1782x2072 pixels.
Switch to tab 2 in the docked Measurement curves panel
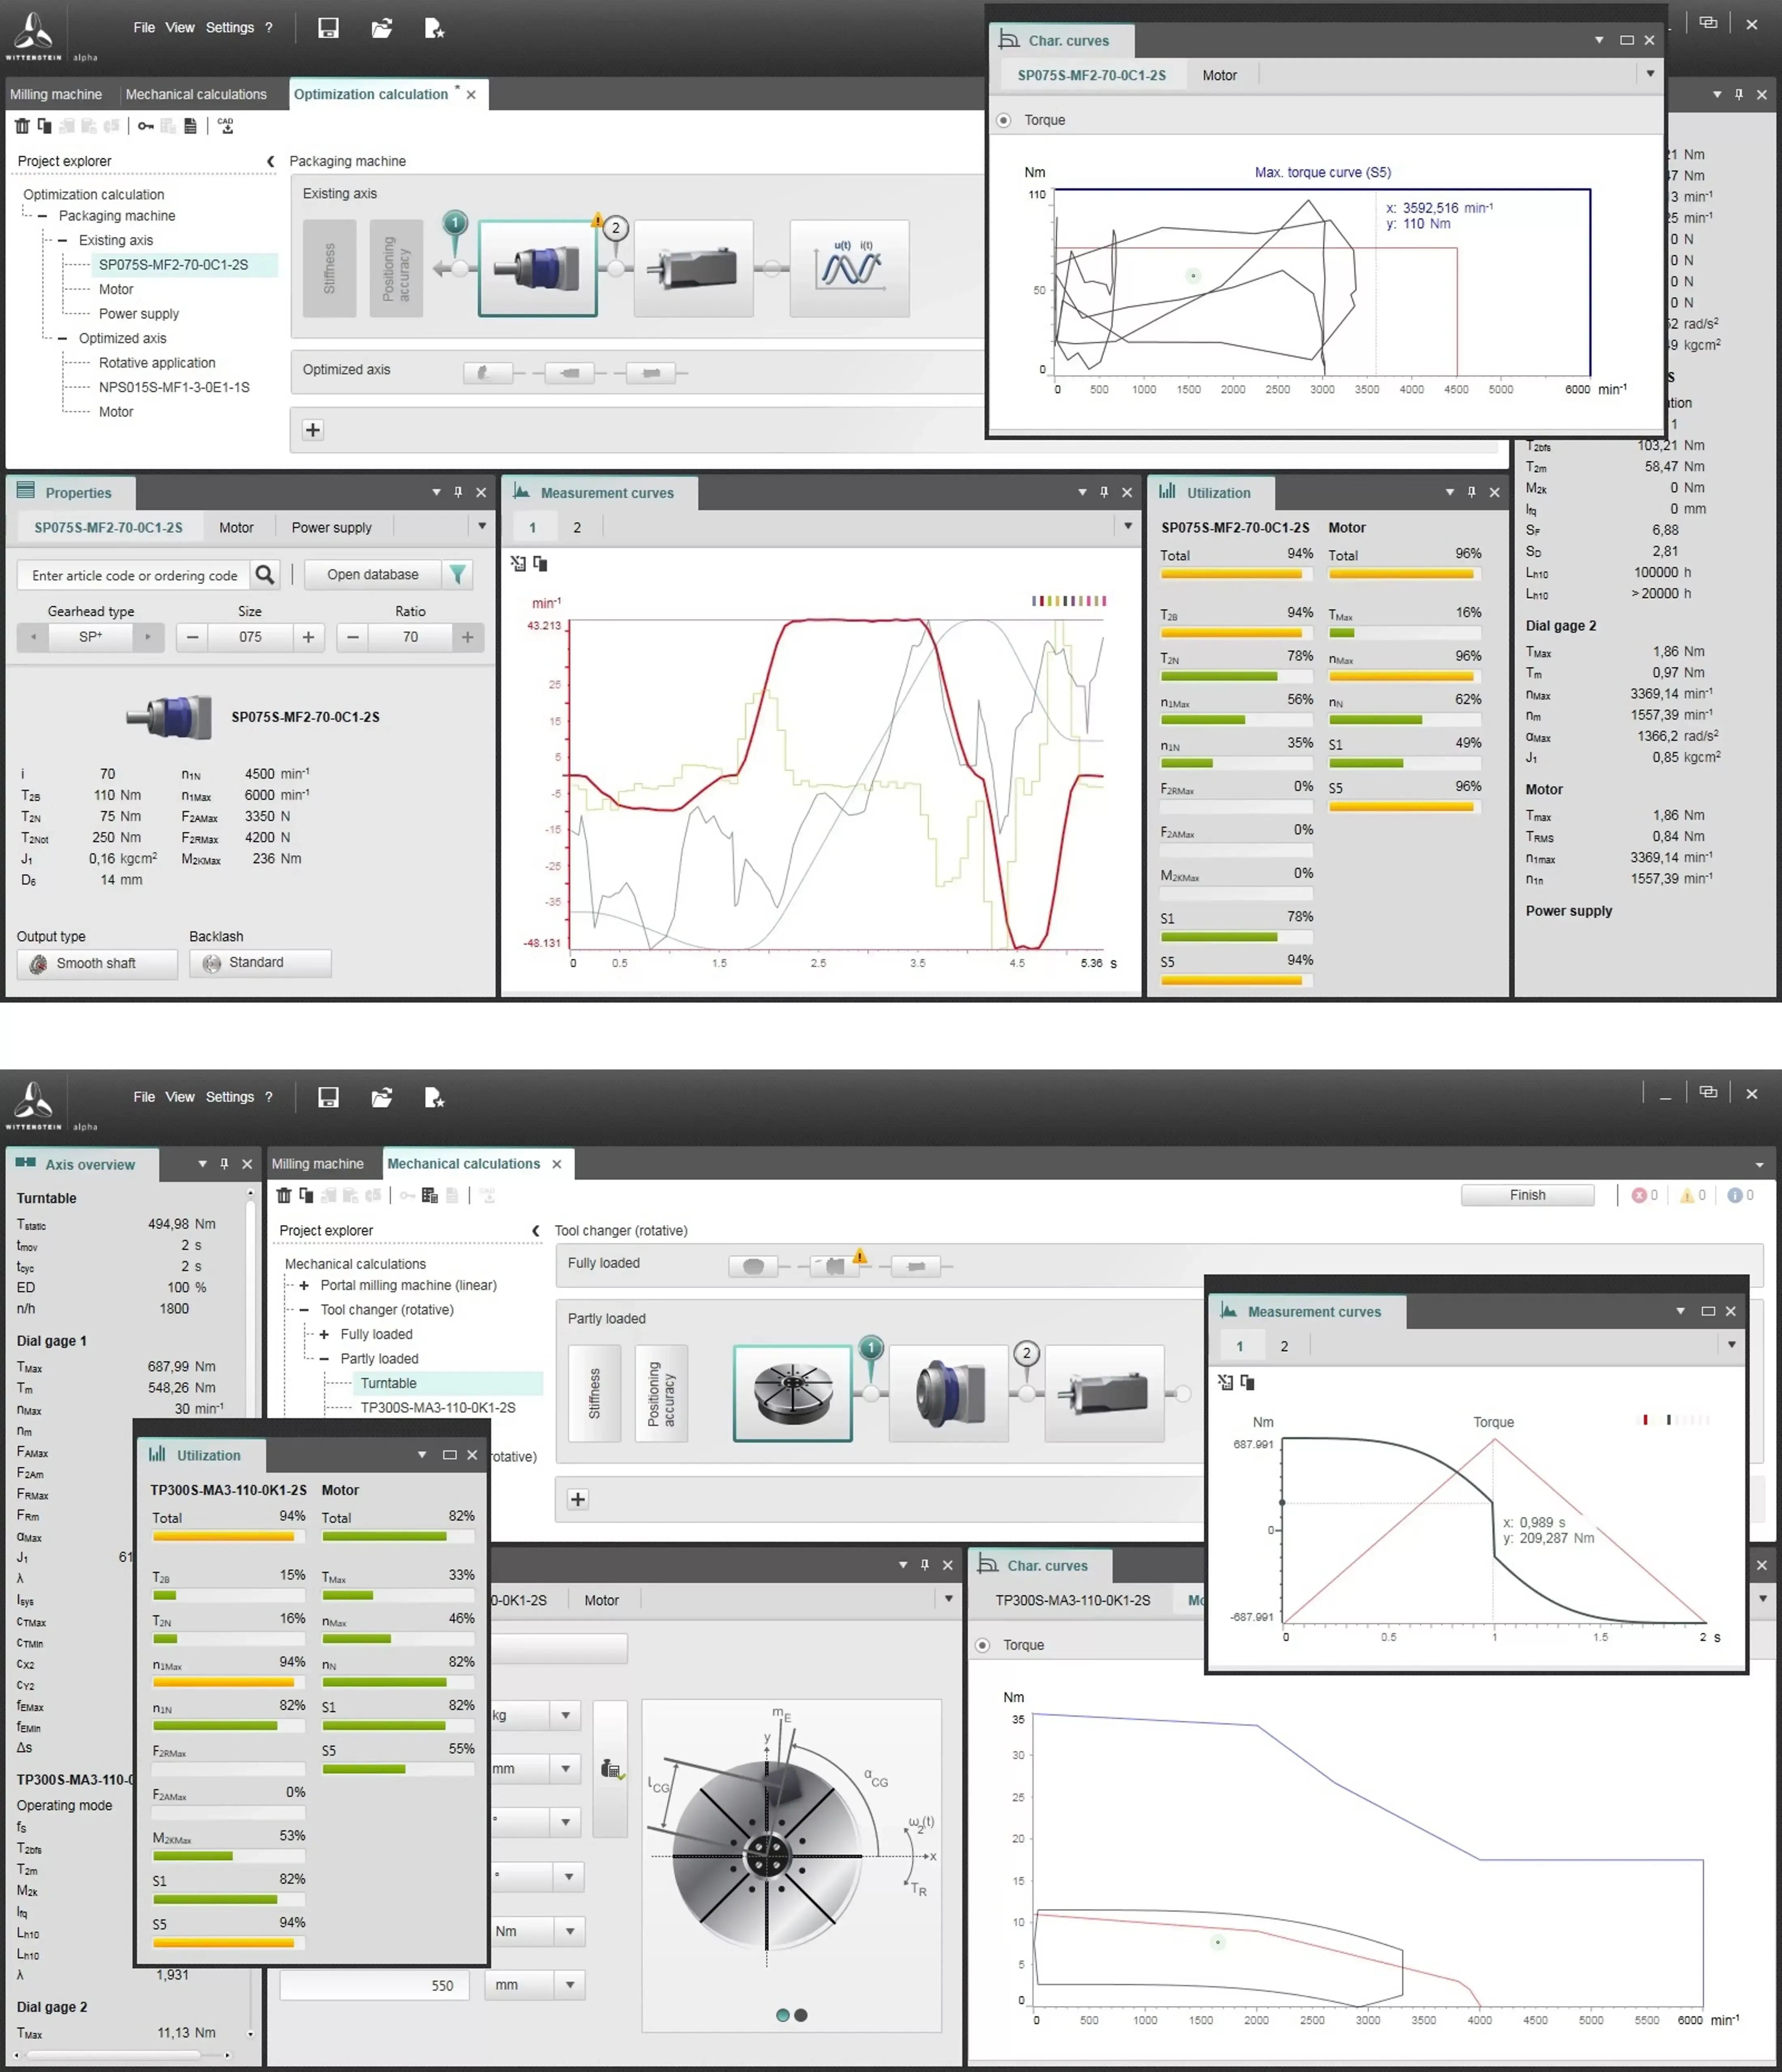point(577,527)
